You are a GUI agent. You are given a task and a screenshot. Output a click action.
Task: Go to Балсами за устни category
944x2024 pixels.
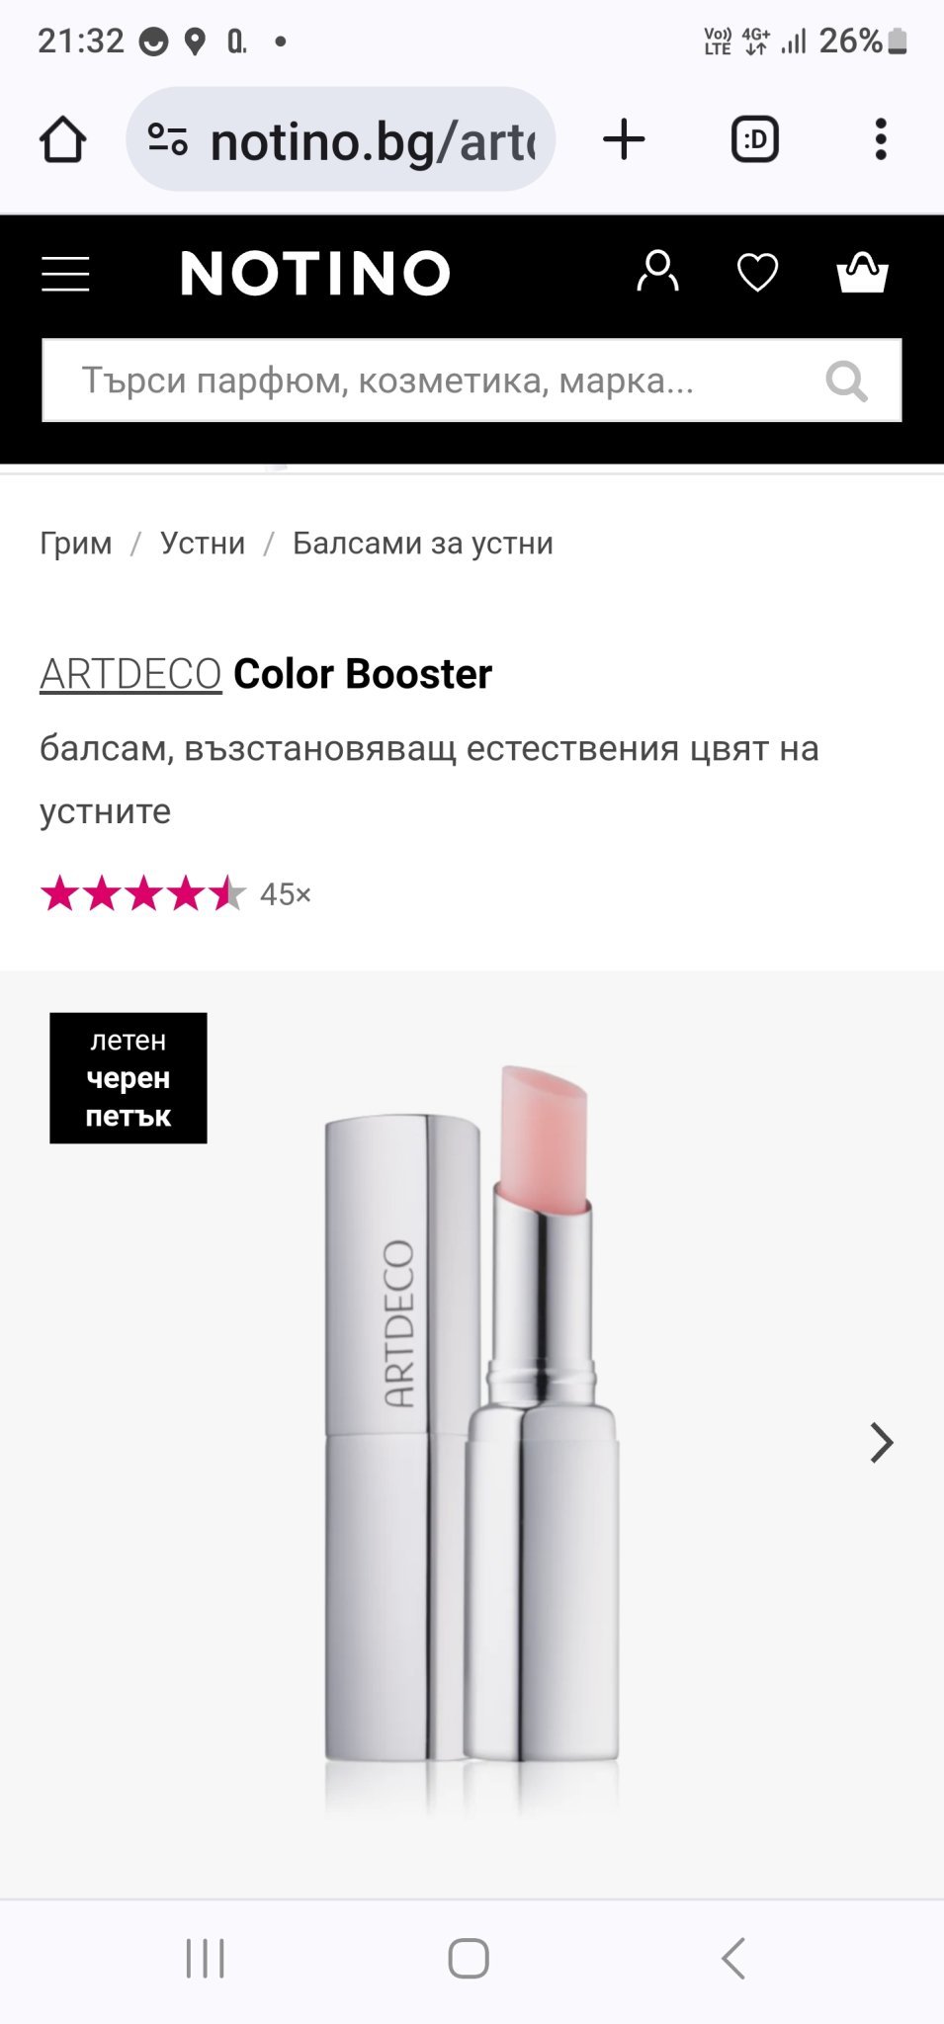[423, 544]
